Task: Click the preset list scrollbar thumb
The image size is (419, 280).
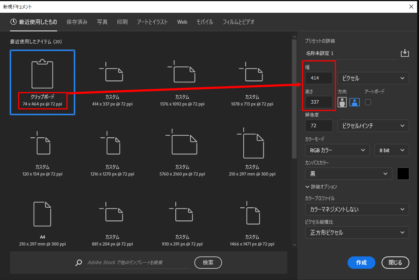Action: 295,99
